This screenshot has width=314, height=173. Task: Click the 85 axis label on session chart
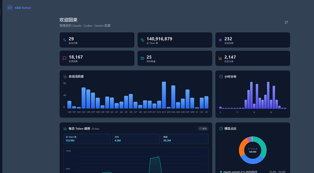coord(65,83)
